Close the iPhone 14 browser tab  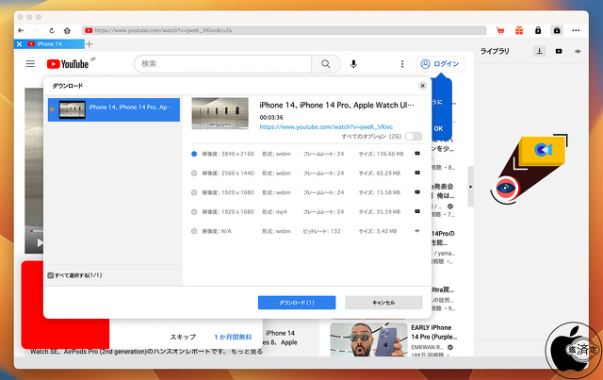pos(19,44)
